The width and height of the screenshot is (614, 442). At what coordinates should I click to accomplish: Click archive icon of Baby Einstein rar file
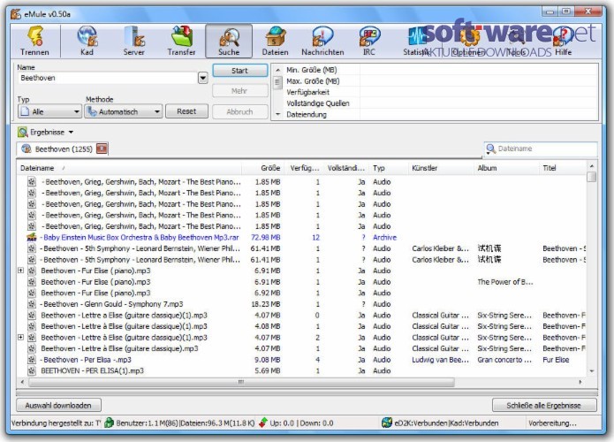(31, 238)
